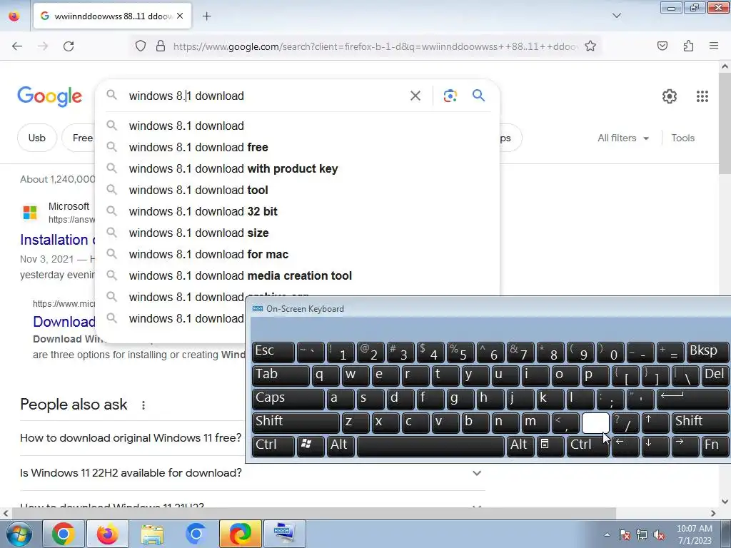The width and height of the screenshot is (731, 548).
Task: Toggle left Alt on On-Screen Keyboard
Action: [341, 446]
